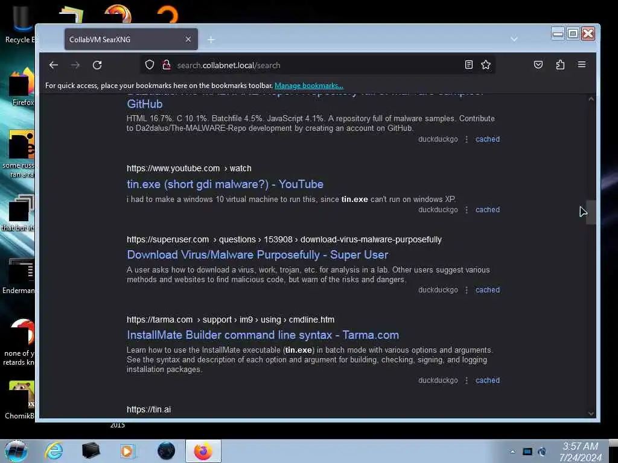Open the Extensions puzzle icon
618x463 pixels.
coord(560,65)
